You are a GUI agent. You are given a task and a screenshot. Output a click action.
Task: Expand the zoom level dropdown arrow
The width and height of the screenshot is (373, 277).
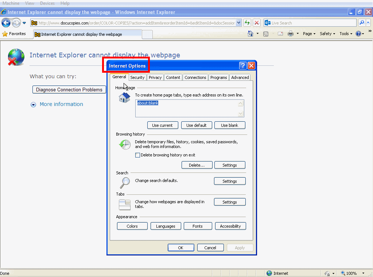pyautogui.click(x=363, y=273)
